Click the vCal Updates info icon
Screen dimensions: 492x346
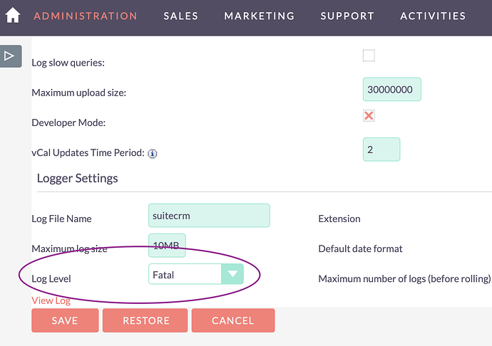[153, 153]
